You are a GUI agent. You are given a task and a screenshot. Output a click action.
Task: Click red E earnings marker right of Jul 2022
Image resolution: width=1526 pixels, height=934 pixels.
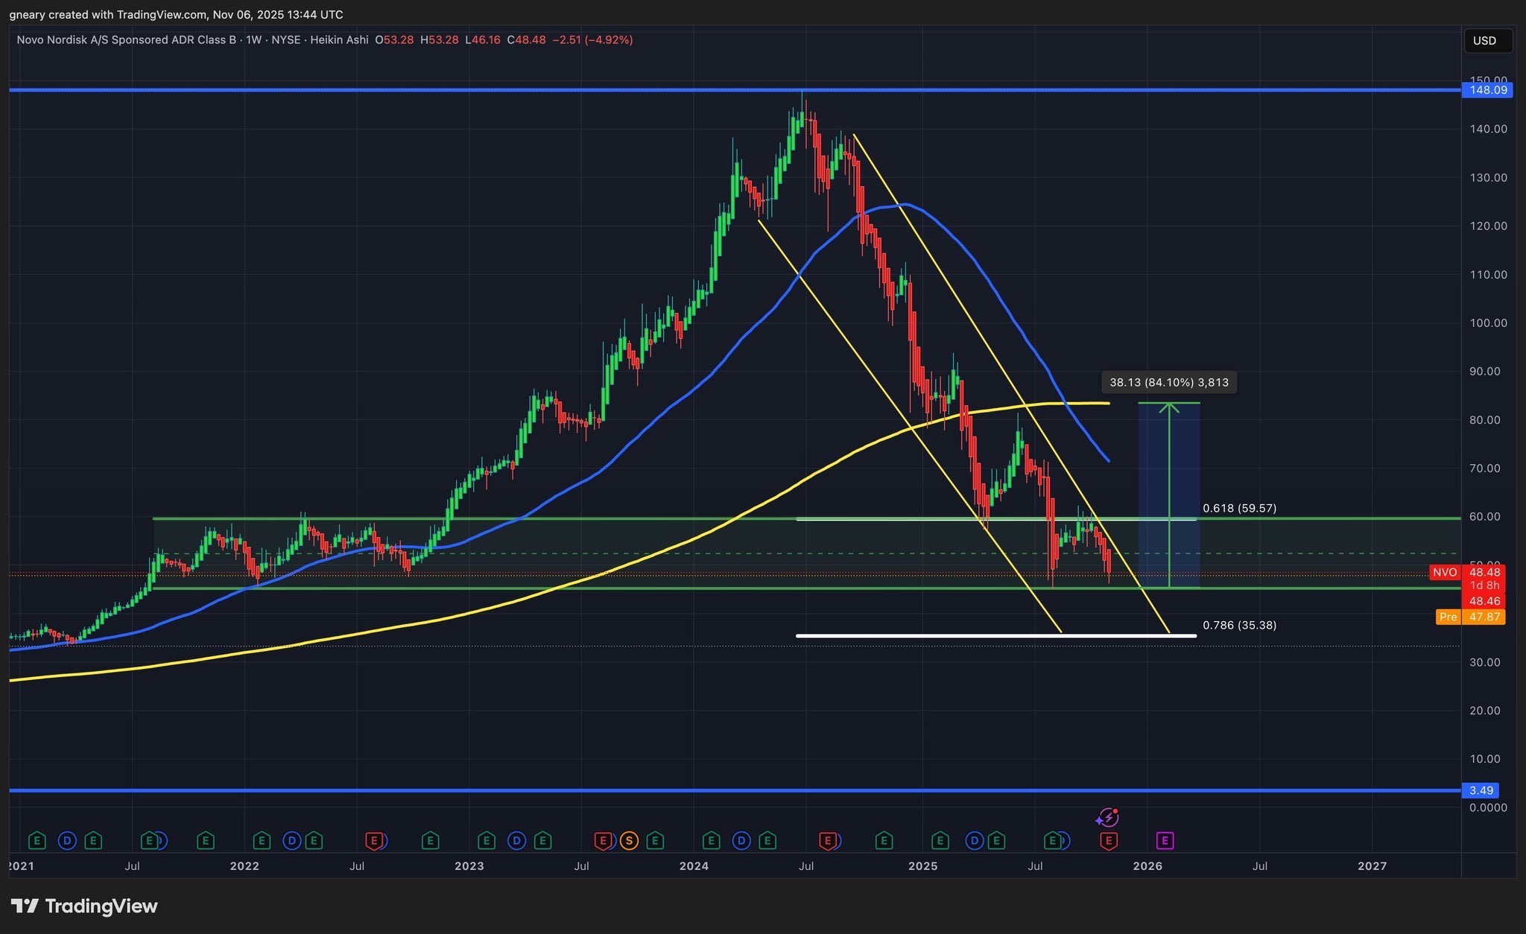coord(375,841)
